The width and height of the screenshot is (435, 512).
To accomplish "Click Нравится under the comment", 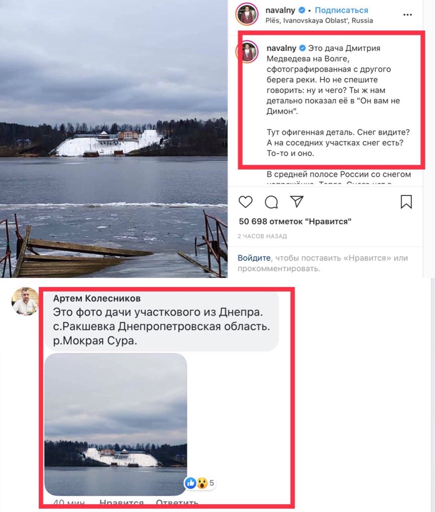I will [x=121, y=503].
